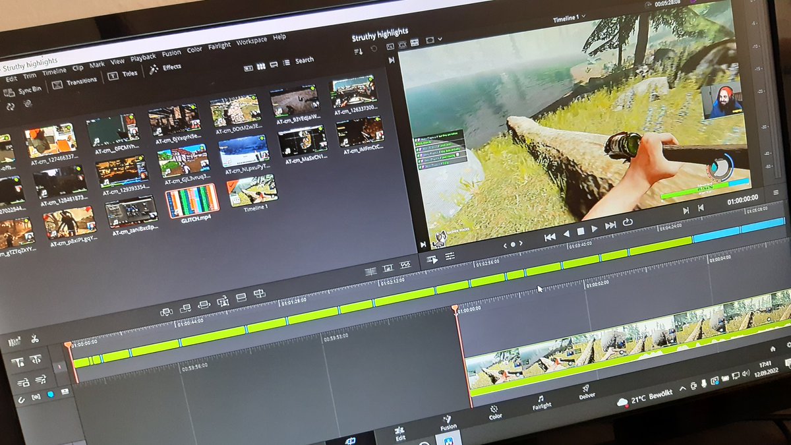This screenshot has height=445, width=791.
Task: Open the Help menu
Action: [279, 37]
